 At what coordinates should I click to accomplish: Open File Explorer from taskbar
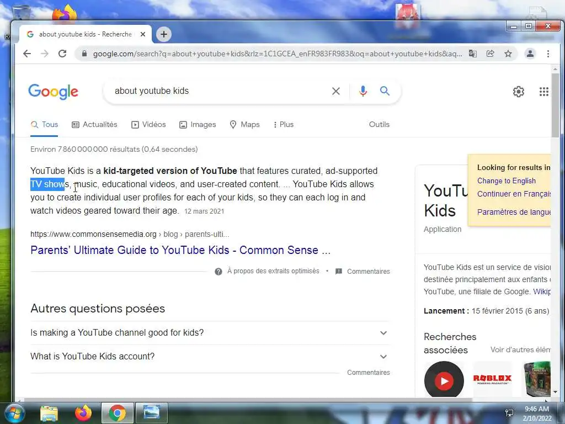pyautogui.click(x=49, y=413)
